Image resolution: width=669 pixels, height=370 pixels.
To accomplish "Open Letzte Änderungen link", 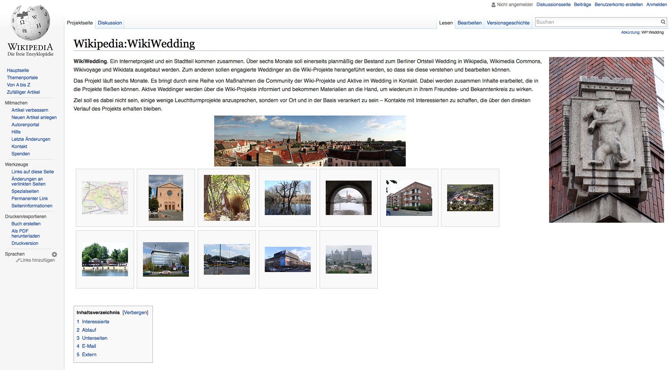I will pos(31,139).
